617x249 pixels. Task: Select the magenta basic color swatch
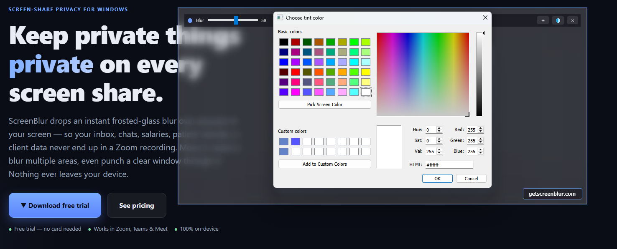tap(296, 92)
